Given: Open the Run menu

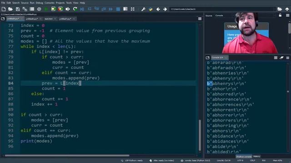Looking at the screenshot, I should 32,3.
